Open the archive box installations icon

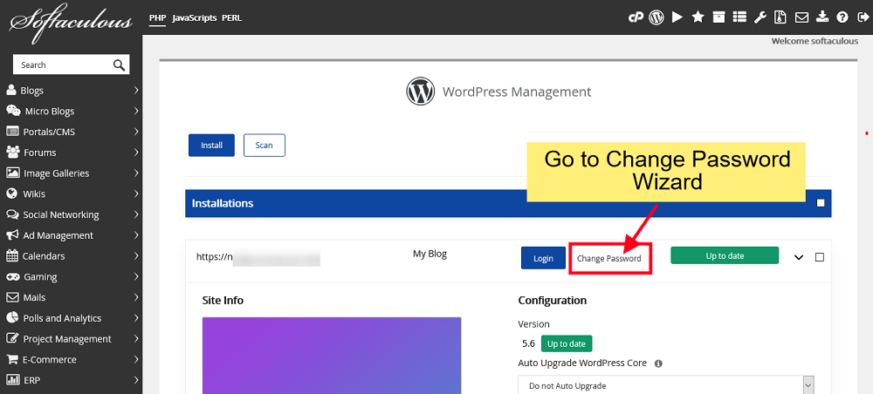(x=718, y=17)
